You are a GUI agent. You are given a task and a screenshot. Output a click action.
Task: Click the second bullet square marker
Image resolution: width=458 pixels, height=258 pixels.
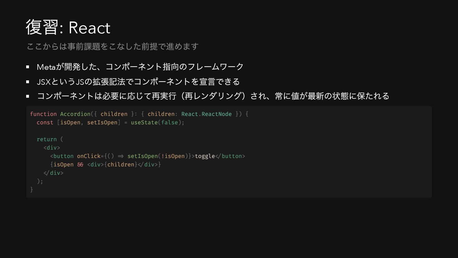[x=28, y=82]
